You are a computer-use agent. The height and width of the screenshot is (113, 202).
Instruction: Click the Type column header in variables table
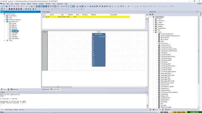[62, 15]
